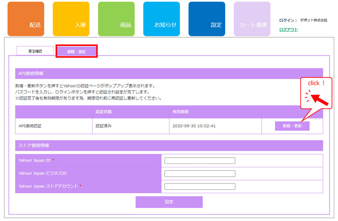
Task: Select the lavender カート連携 tile
Action: coord(252,19)
